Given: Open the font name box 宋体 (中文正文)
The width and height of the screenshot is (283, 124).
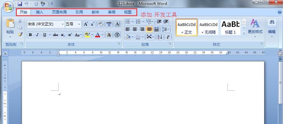Looking at the screenshot, I should tap(46, 24).
